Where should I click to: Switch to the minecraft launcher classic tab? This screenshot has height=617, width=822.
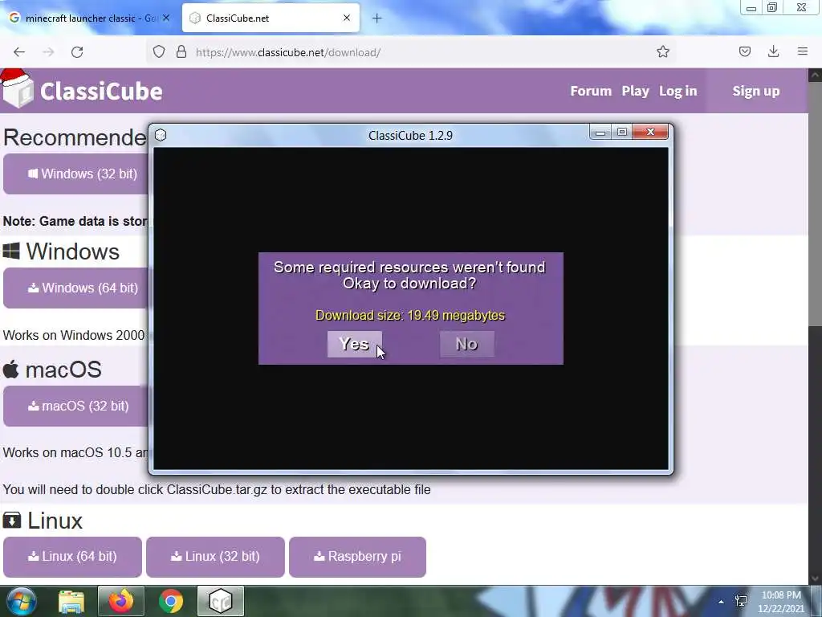point(89,18)
